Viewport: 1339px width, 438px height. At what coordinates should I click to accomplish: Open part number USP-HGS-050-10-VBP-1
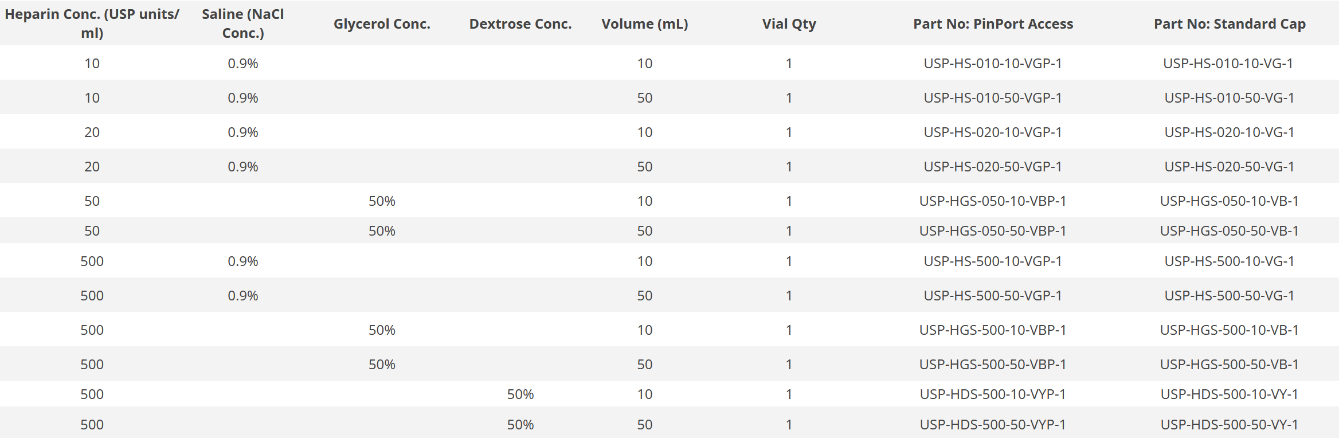click(x=993, y=201)
